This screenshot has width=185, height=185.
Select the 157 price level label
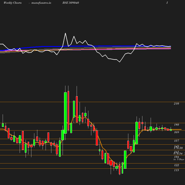(176, 141)
